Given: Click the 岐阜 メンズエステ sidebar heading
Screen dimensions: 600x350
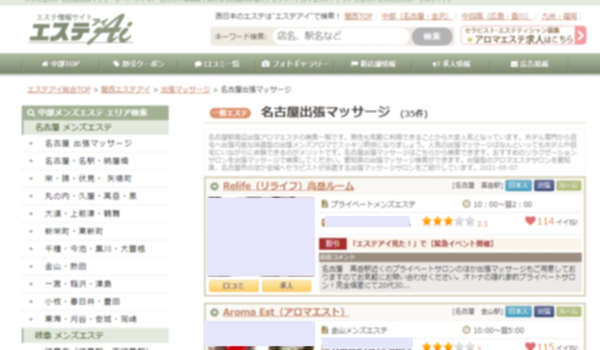Looking at the screenshot, I should (95, 335).
